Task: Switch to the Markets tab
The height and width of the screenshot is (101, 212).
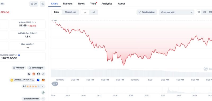Action: pyautogui.click(x=68, y=4)
